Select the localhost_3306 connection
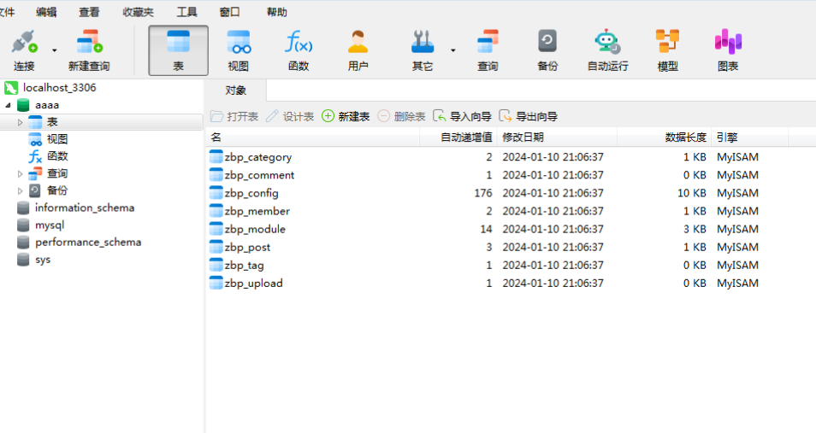816x433 pixels. 59,88
